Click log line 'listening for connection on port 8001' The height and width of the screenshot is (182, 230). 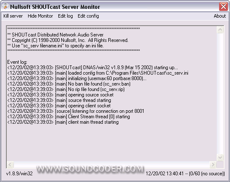point(76,111)
